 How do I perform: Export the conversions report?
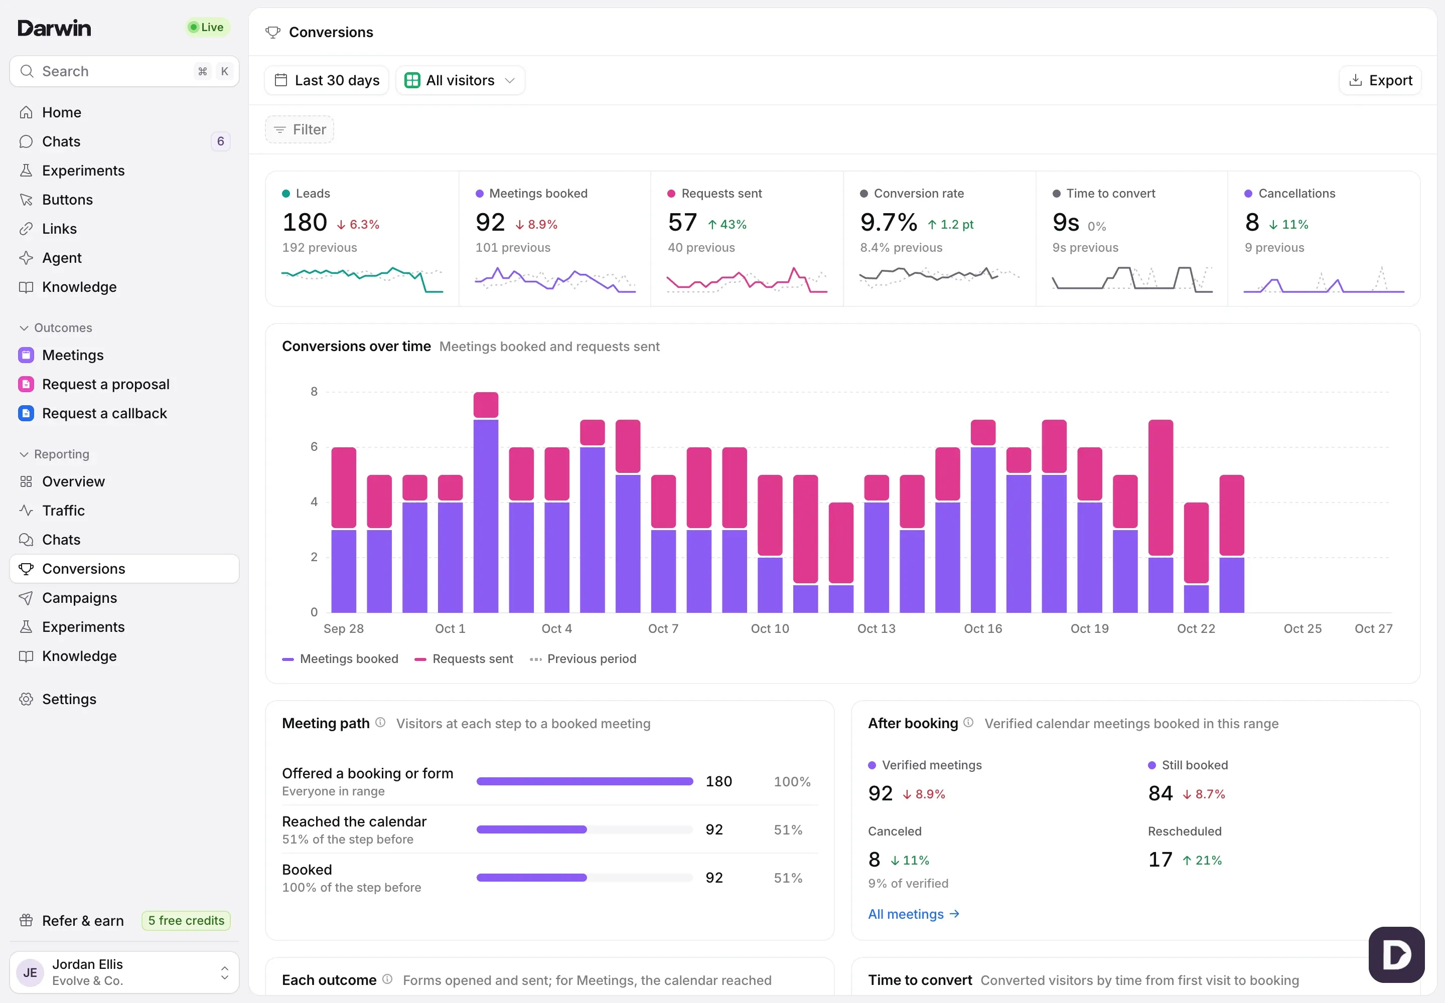(x=1380, y=80)
